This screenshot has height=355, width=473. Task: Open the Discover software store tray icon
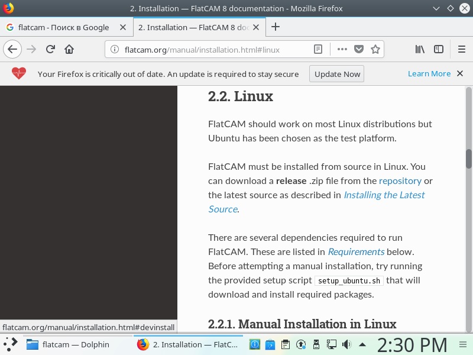270,344
